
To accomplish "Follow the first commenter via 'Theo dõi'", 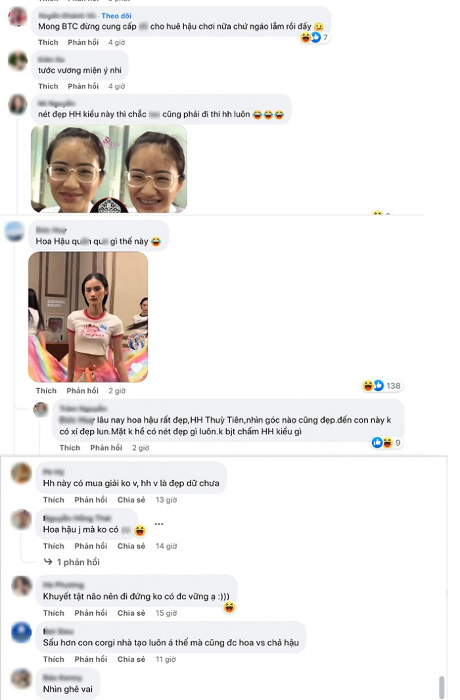I will point(116,16).
